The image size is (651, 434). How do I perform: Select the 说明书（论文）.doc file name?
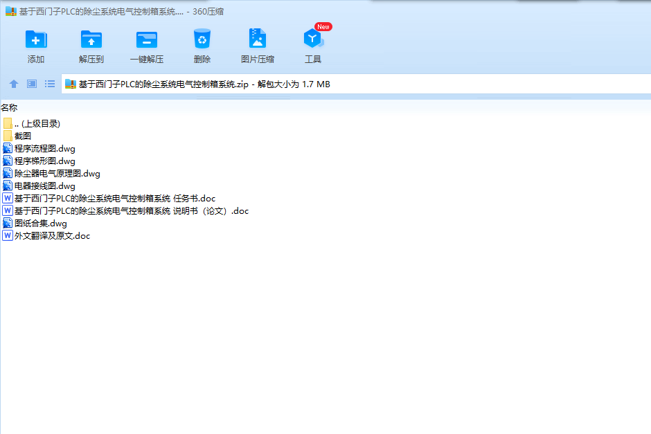[132, 211]
